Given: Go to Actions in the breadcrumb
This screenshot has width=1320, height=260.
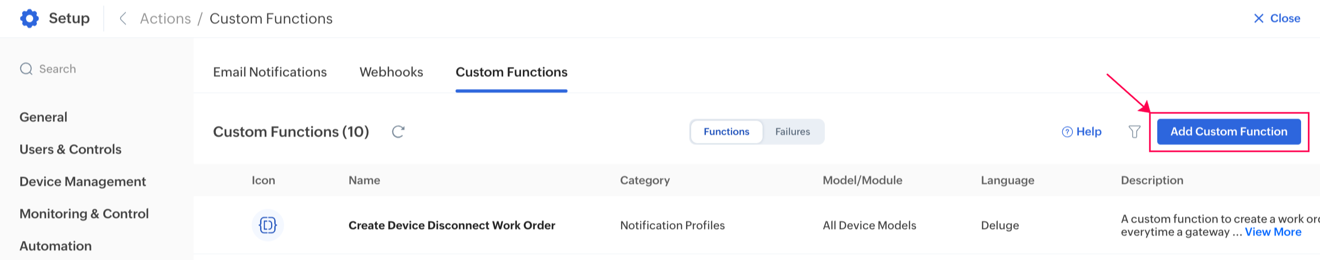Looking at the screenshot, I should [x=165, y=19].
